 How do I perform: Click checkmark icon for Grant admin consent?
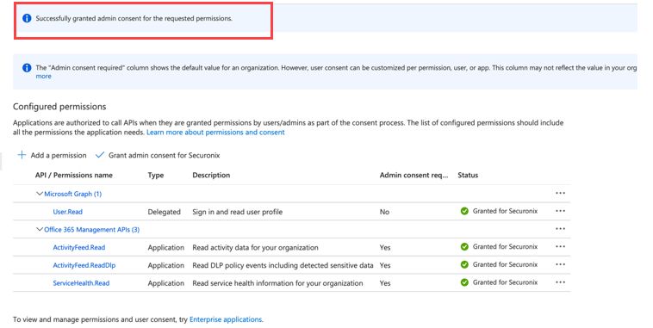pyautogui.click(x=100, y=155)
